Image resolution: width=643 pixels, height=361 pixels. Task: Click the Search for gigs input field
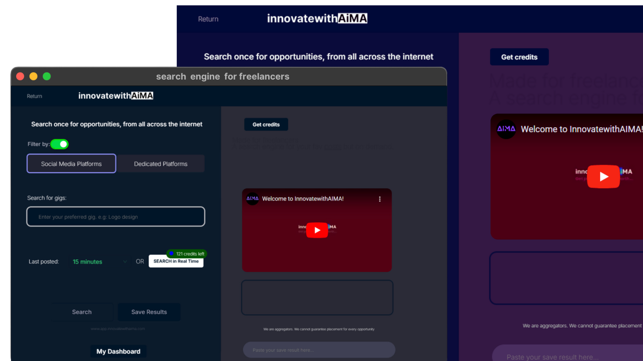pos(116,217)
